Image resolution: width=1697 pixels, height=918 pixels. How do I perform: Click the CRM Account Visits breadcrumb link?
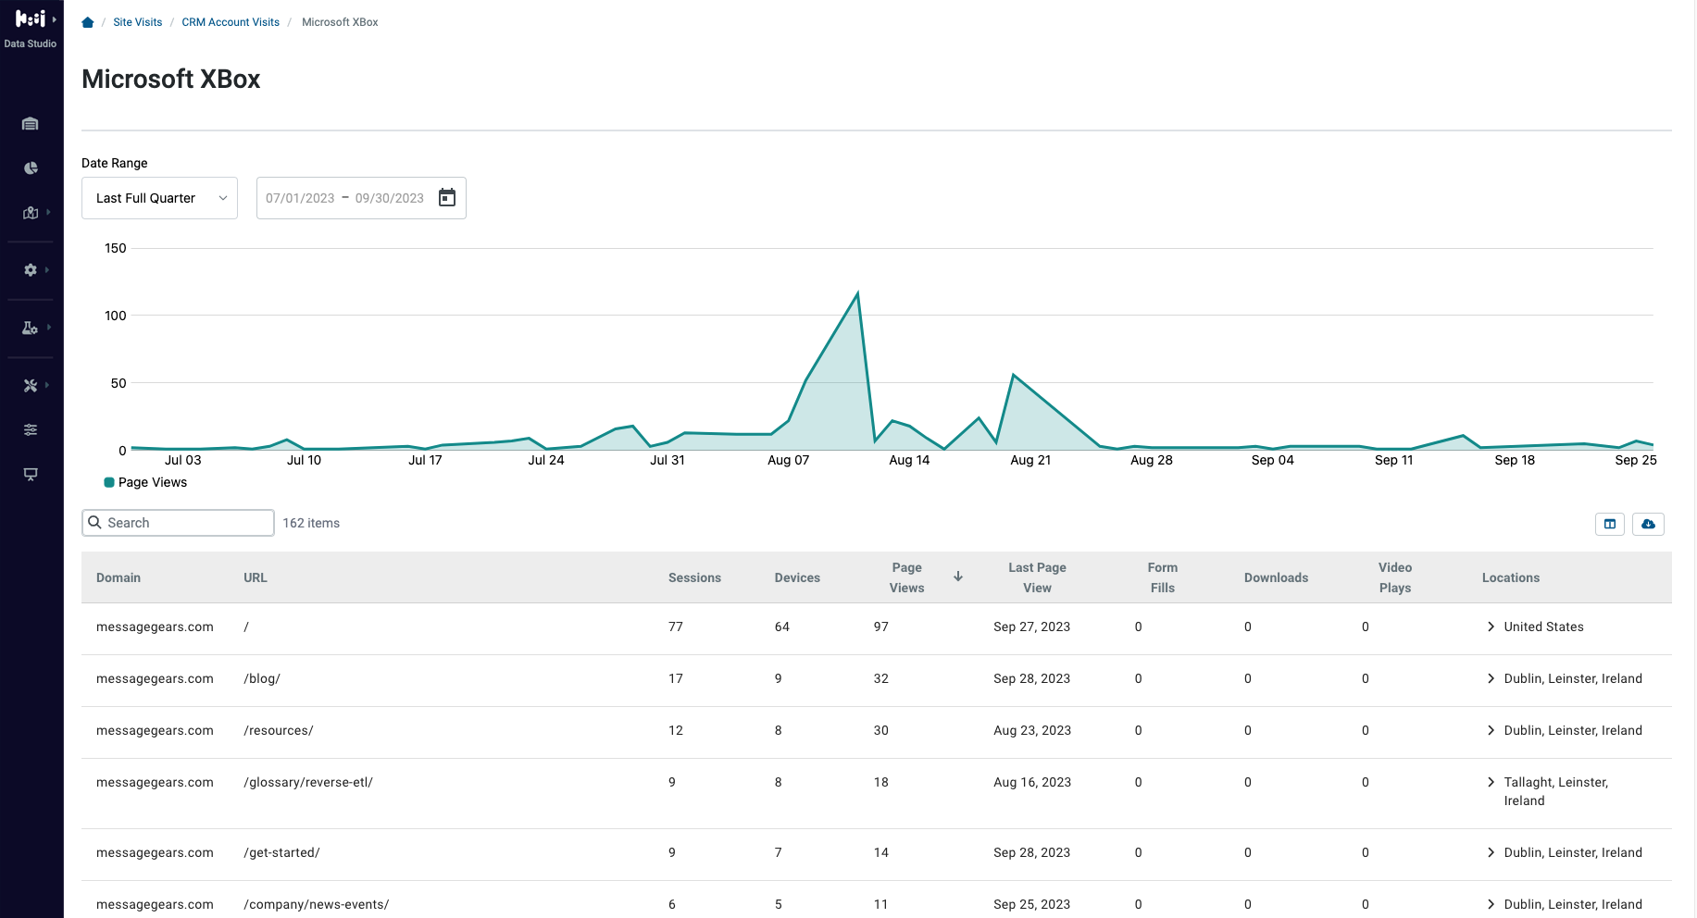(231, 22)
